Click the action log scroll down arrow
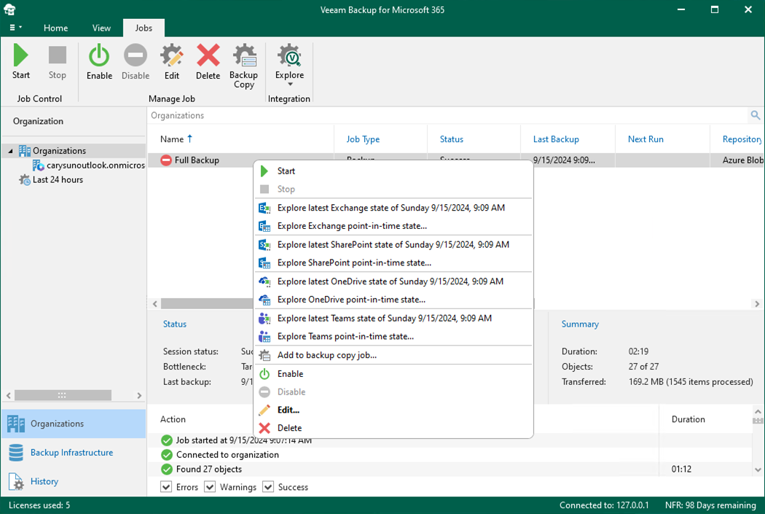 click(758, 470)
